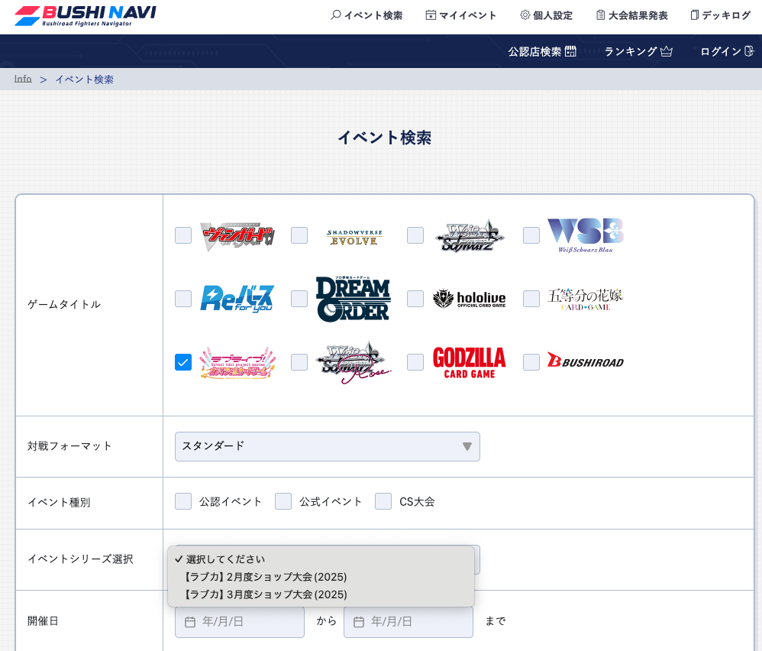Enable the 公認イベント checkbox
Screen dimensions: 762x651
tap(183, 501)
